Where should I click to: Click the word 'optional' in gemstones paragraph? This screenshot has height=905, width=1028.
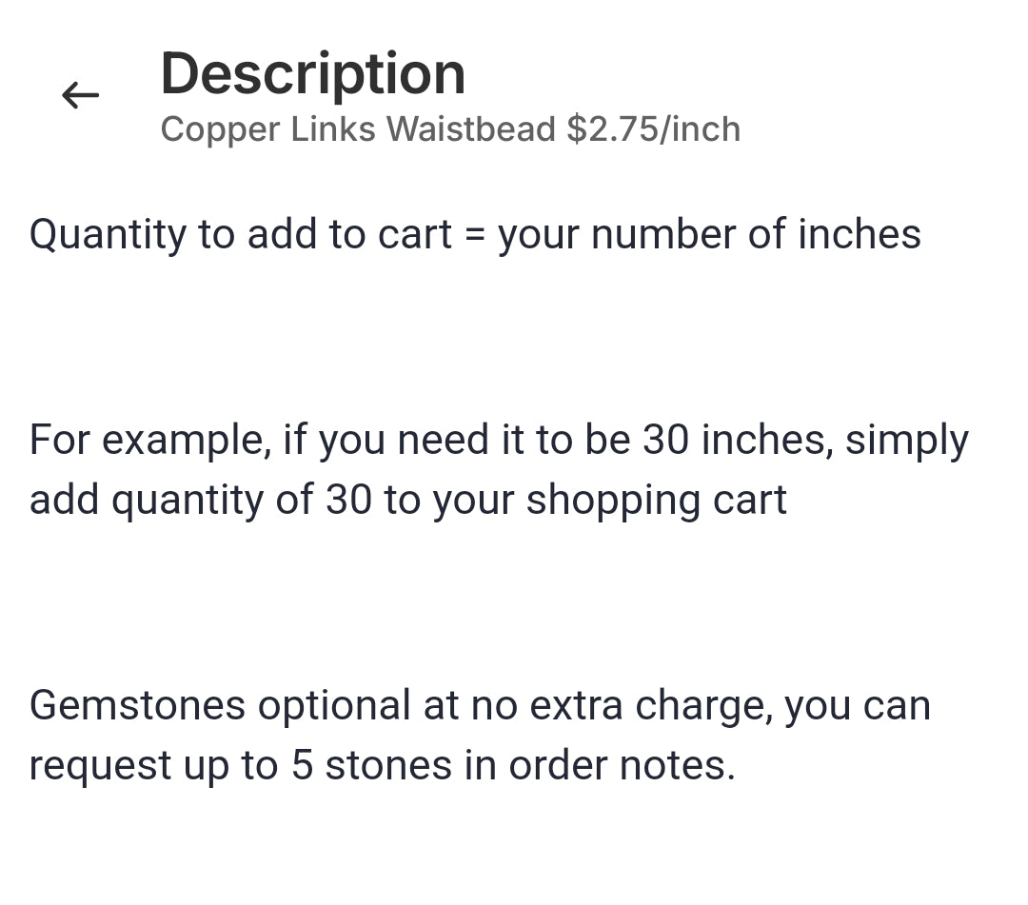coord(334,705)
